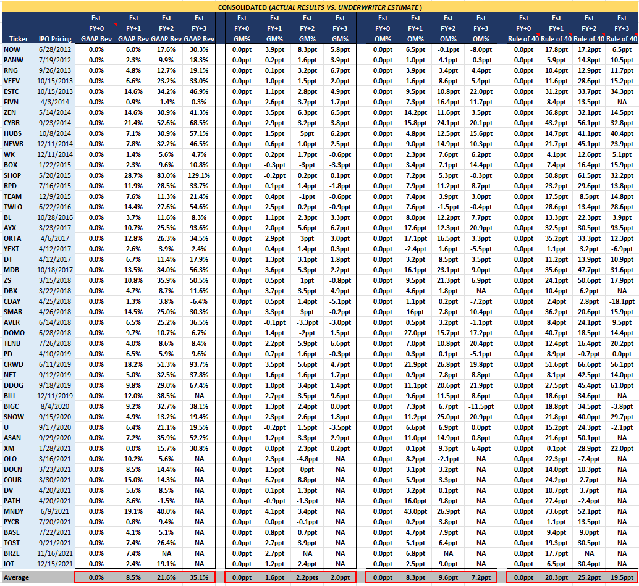Click the SNOW ticker cell
This screenshot has height=586, width=639.
point(19,417)
